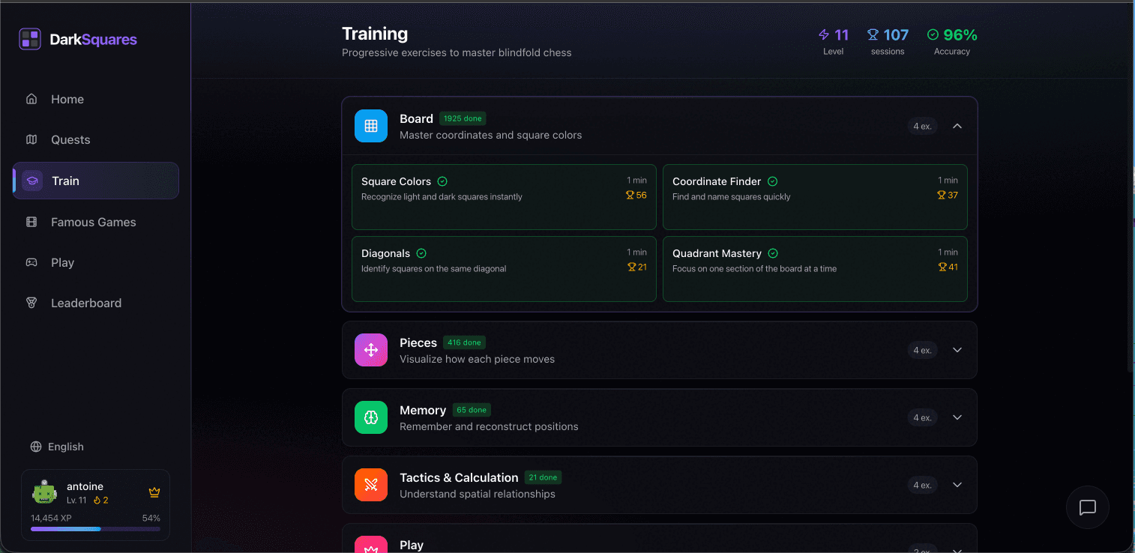Open the Leaderboard from the sidebar

tap(86, 303)
